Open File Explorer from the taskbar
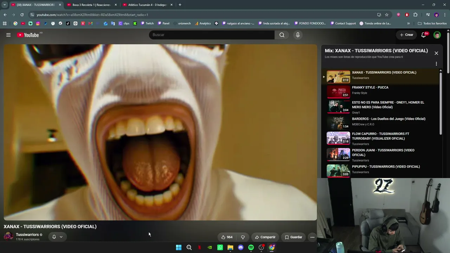Screen dimensions: 450x253 point(230,247)
